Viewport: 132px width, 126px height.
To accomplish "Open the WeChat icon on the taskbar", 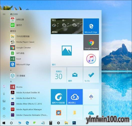I will (x=35, y=123).
